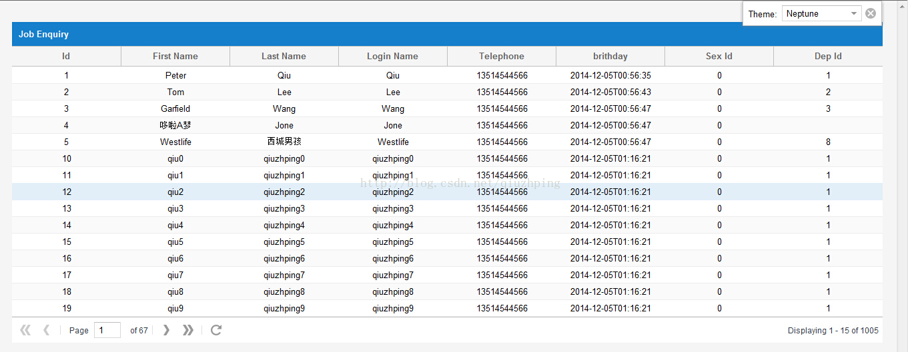Click the Id cell showing 15

coord(66,242)
